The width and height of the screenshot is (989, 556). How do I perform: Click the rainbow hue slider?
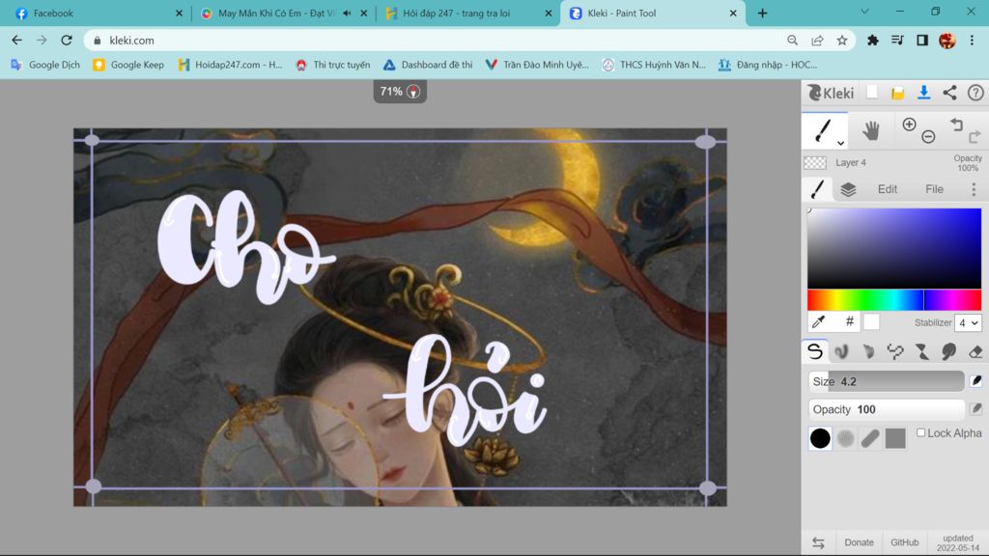pyautogui.click(x=894, y=300)
